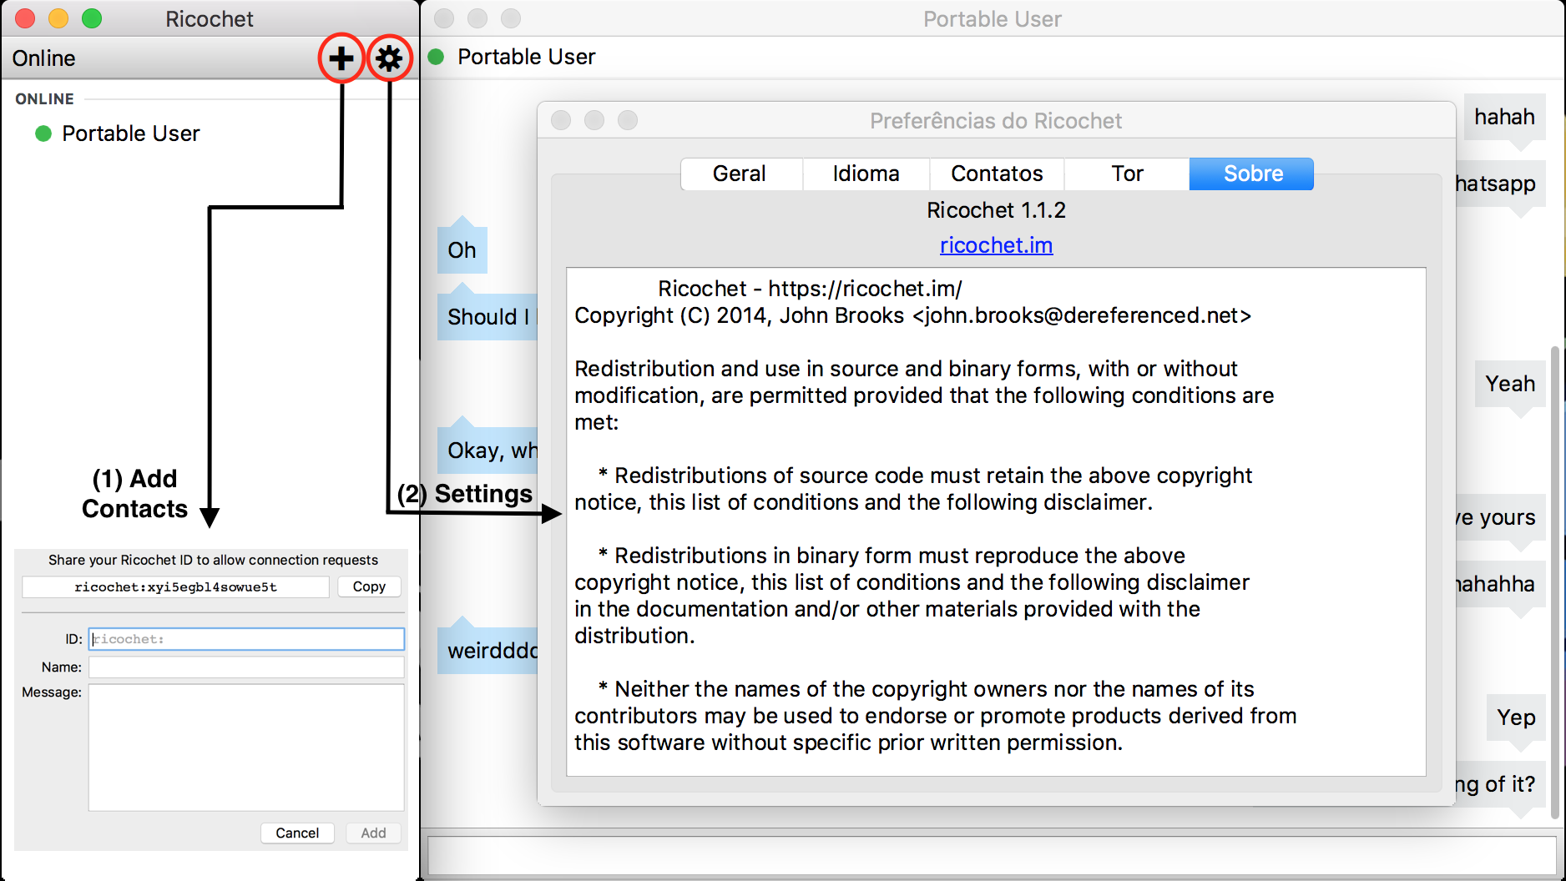Focus the Name input field
This screenshot has width=1566, height=881.
pyautogui.click(x=246, y=667)
